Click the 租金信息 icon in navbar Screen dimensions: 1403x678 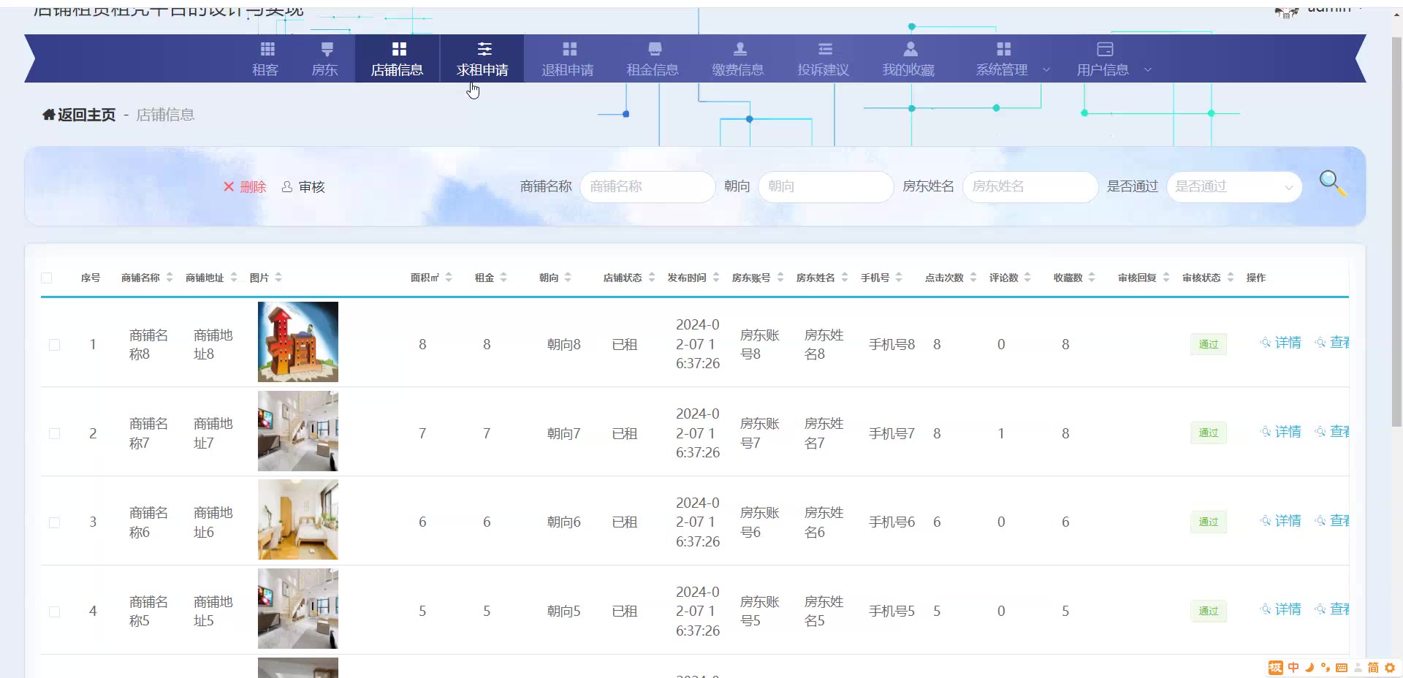click(x=655, y=49)
